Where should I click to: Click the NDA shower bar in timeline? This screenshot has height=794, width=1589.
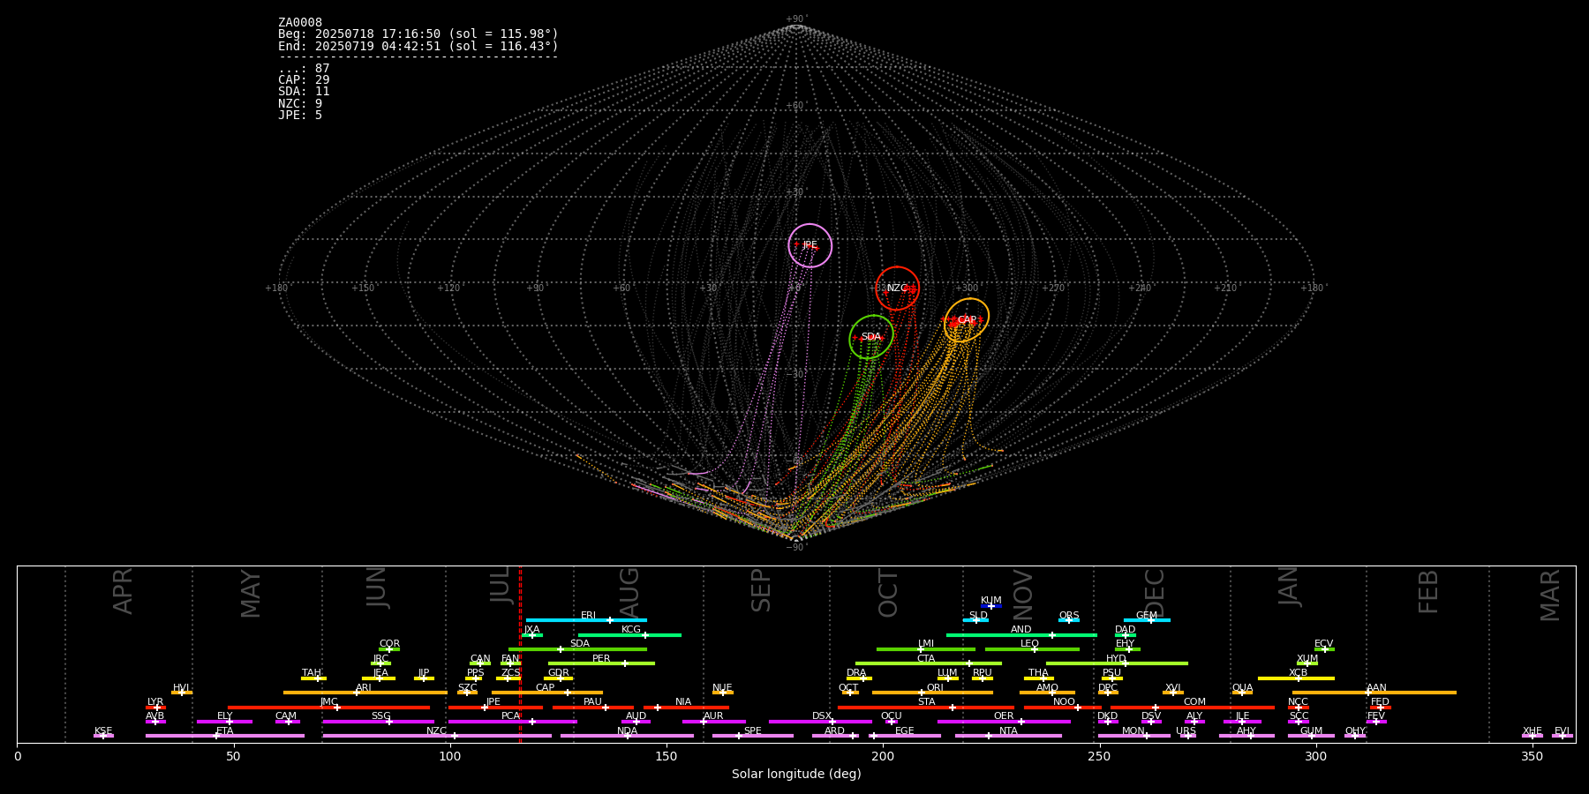pyautogui.click(x=628, y=736)
